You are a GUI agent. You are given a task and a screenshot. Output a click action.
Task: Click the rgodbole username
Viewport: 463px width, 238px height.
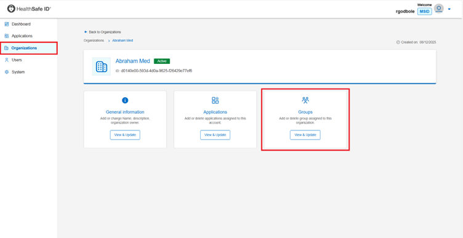click(x=405, y=12)
